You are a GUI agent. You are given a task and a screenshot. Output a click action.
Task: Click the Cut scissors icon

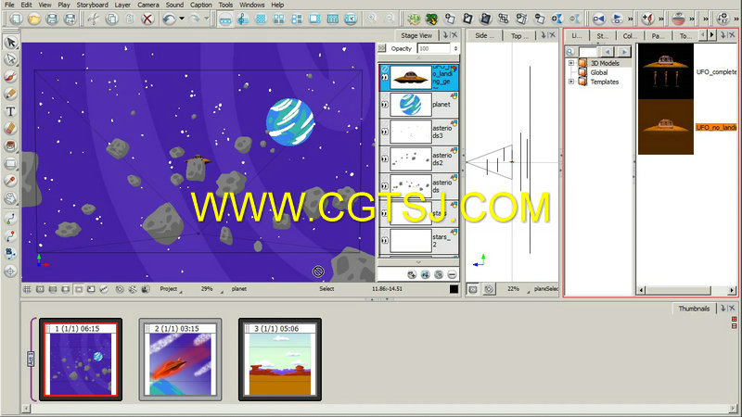94,19
